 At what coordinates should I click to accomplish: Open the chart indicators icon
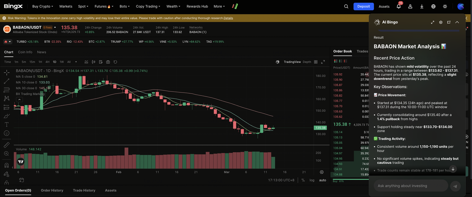[x=86, y=62]
